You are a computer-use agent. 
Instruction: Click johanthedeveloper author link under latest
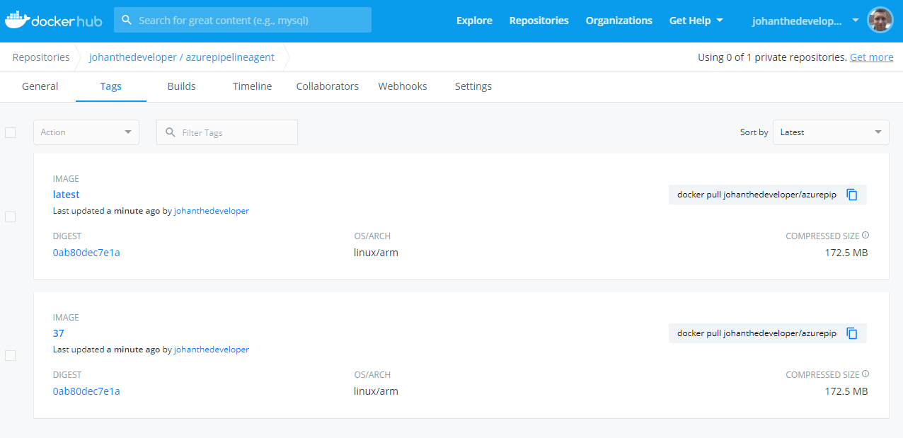tap(212, 211)
